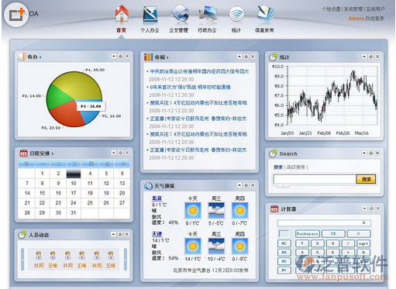Open the 统计 wifi-style icon
396x289 pixels.
[x=236, y=14]
